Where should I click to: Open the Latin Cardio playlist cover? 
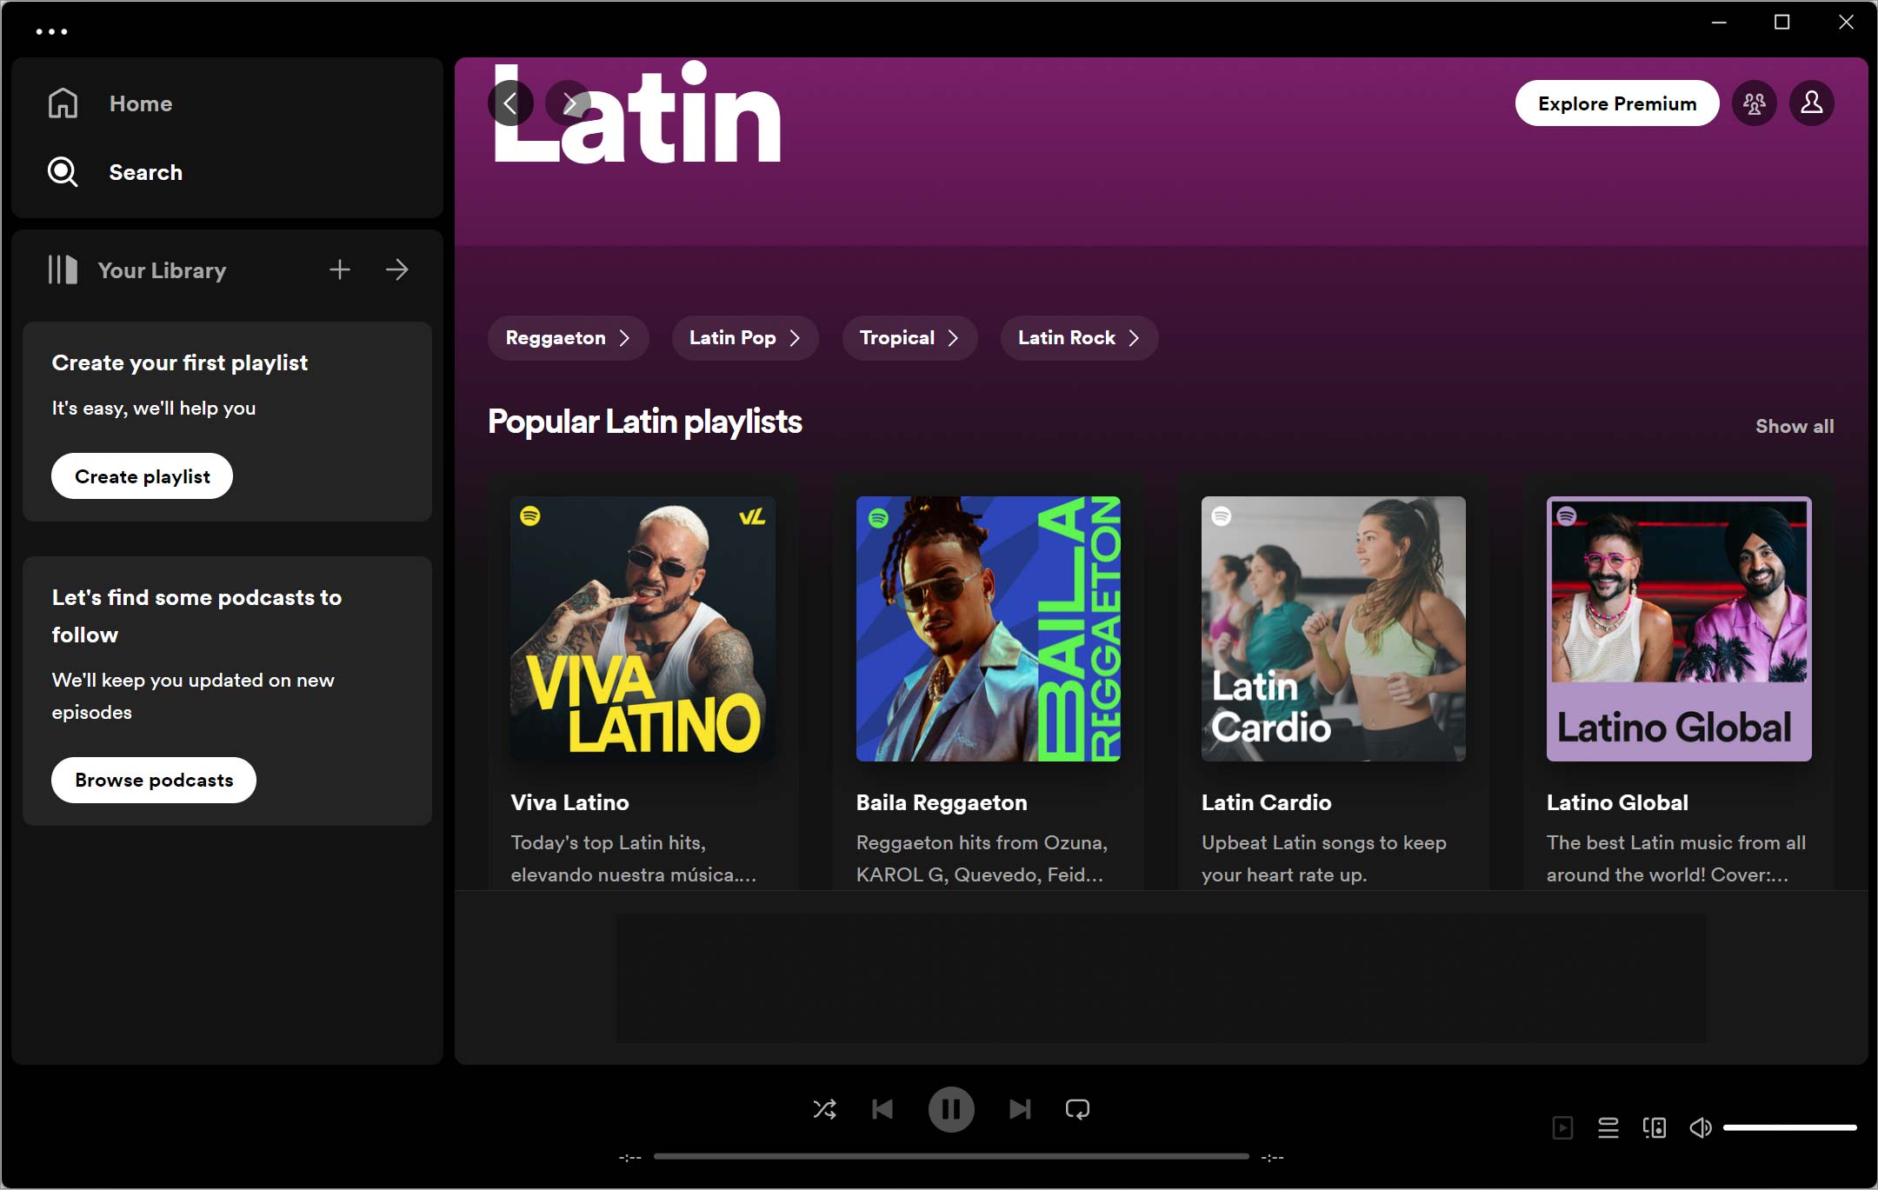[x=1333, y=629]
